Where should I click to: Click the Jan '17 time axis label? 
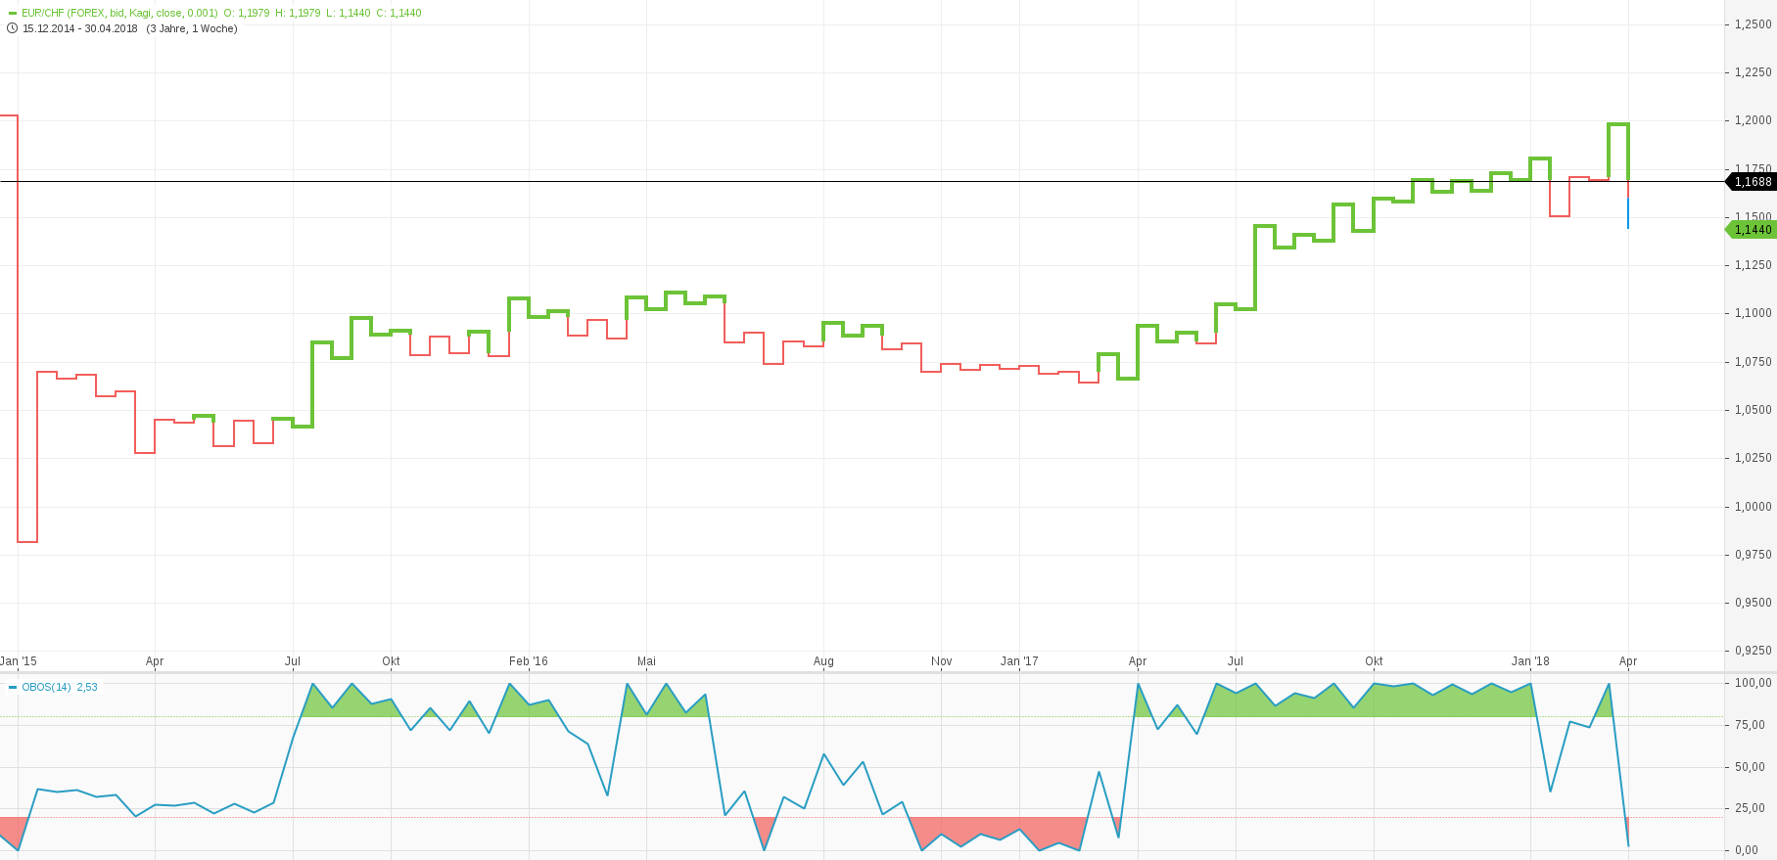point(1019,661)
